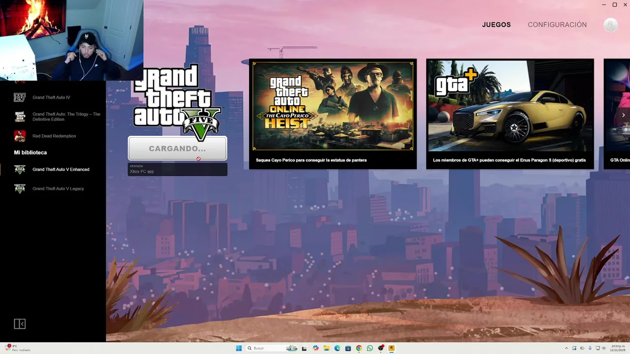Image resolution: width=630 pixels, height=354 pixels.
Task: Launch Copilot from the taskbar
Action: coord(315,348)
